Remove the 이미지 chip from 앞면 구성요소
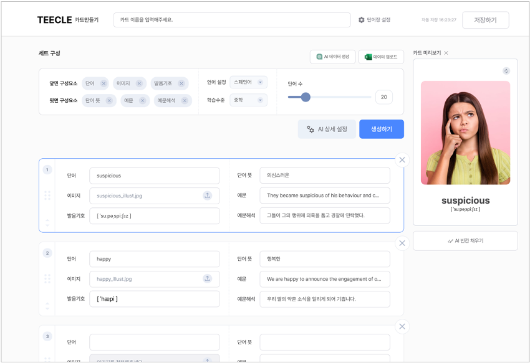The image size is (530, 363). (x=139, y=83)
